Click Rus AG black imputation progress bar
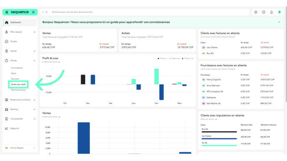This screenshot has width=287, height=161. pyautogui.click(x=219, y=132)
